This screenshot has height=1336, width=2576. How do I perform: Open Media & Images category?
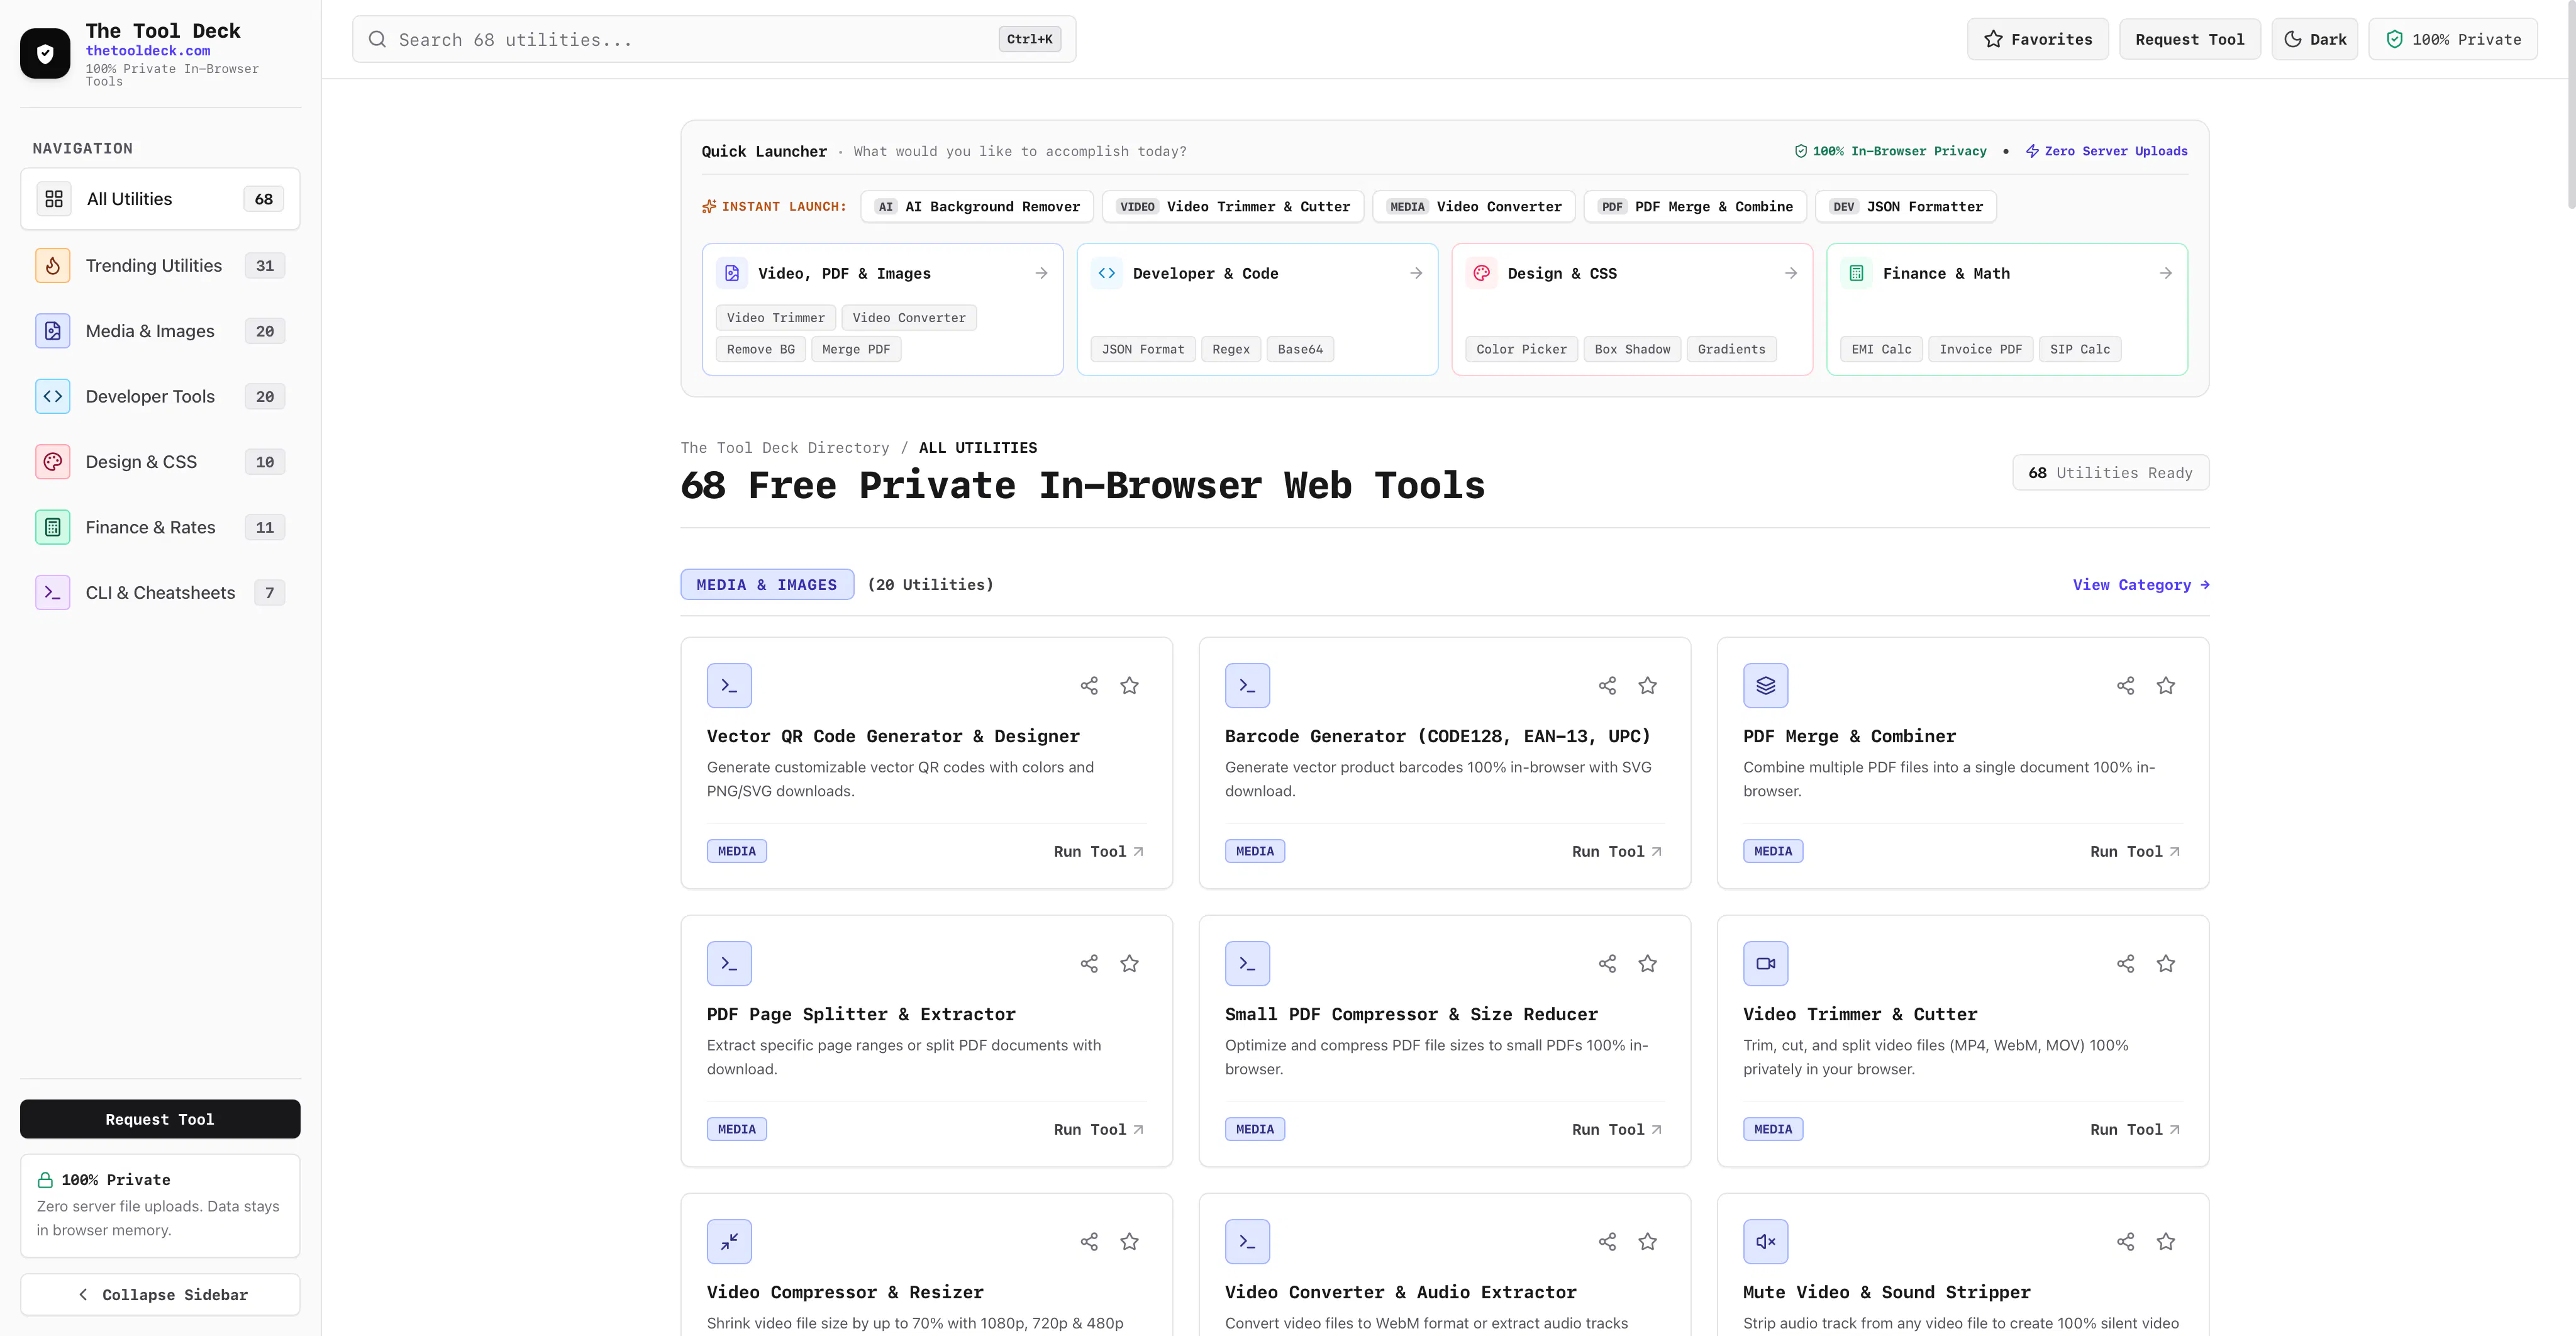[160, 331]
